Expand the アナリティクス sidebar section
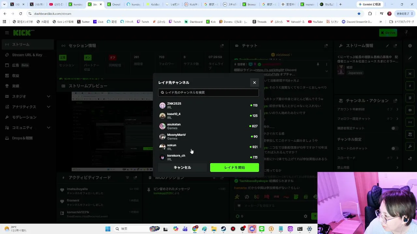The width and height of the screenshot is (417, 234). point(28,107)
